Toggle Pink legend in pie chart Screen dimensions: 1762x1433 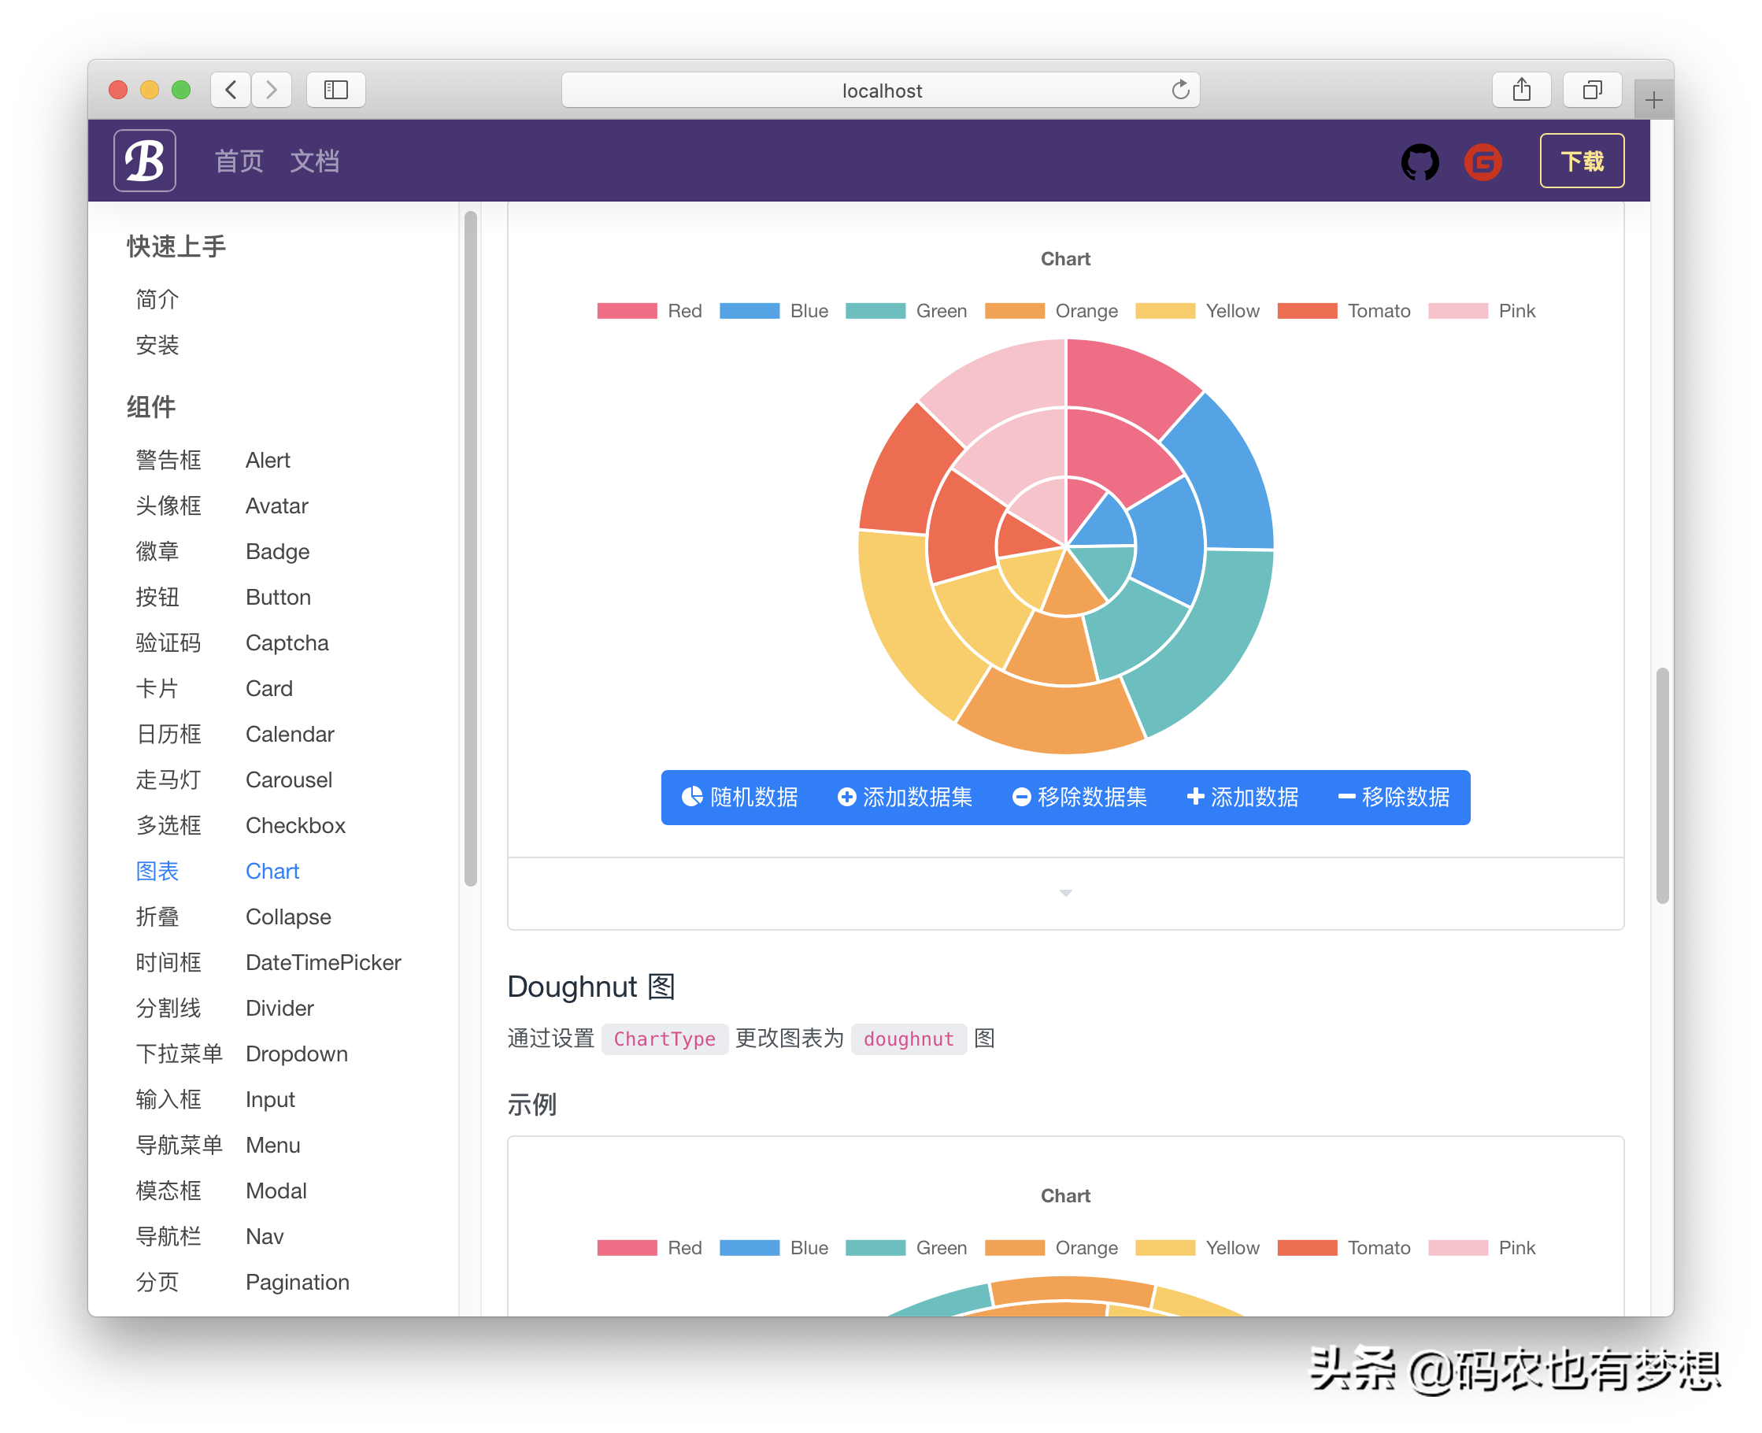[1482, 311]
